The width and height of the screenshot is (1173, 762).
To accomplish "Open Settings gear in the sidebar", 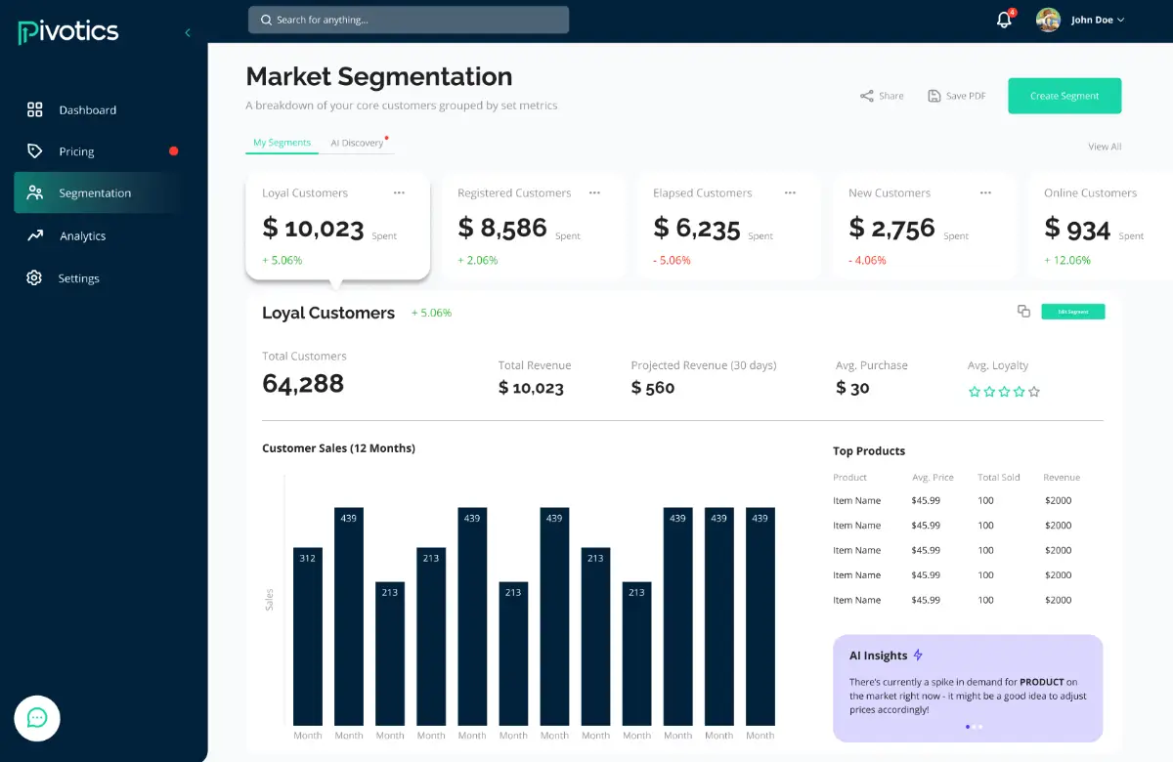I will [x=35, y=278].
